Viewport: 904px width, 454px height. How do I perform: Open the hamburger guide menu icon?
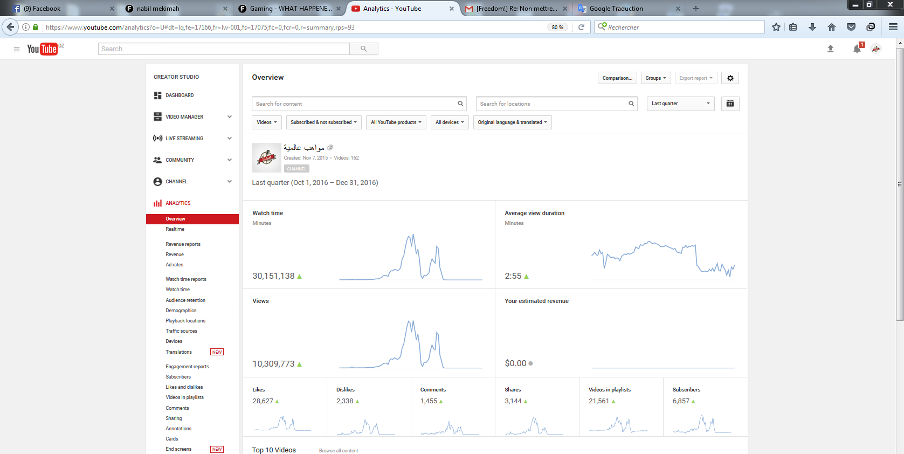pos(17,49)
